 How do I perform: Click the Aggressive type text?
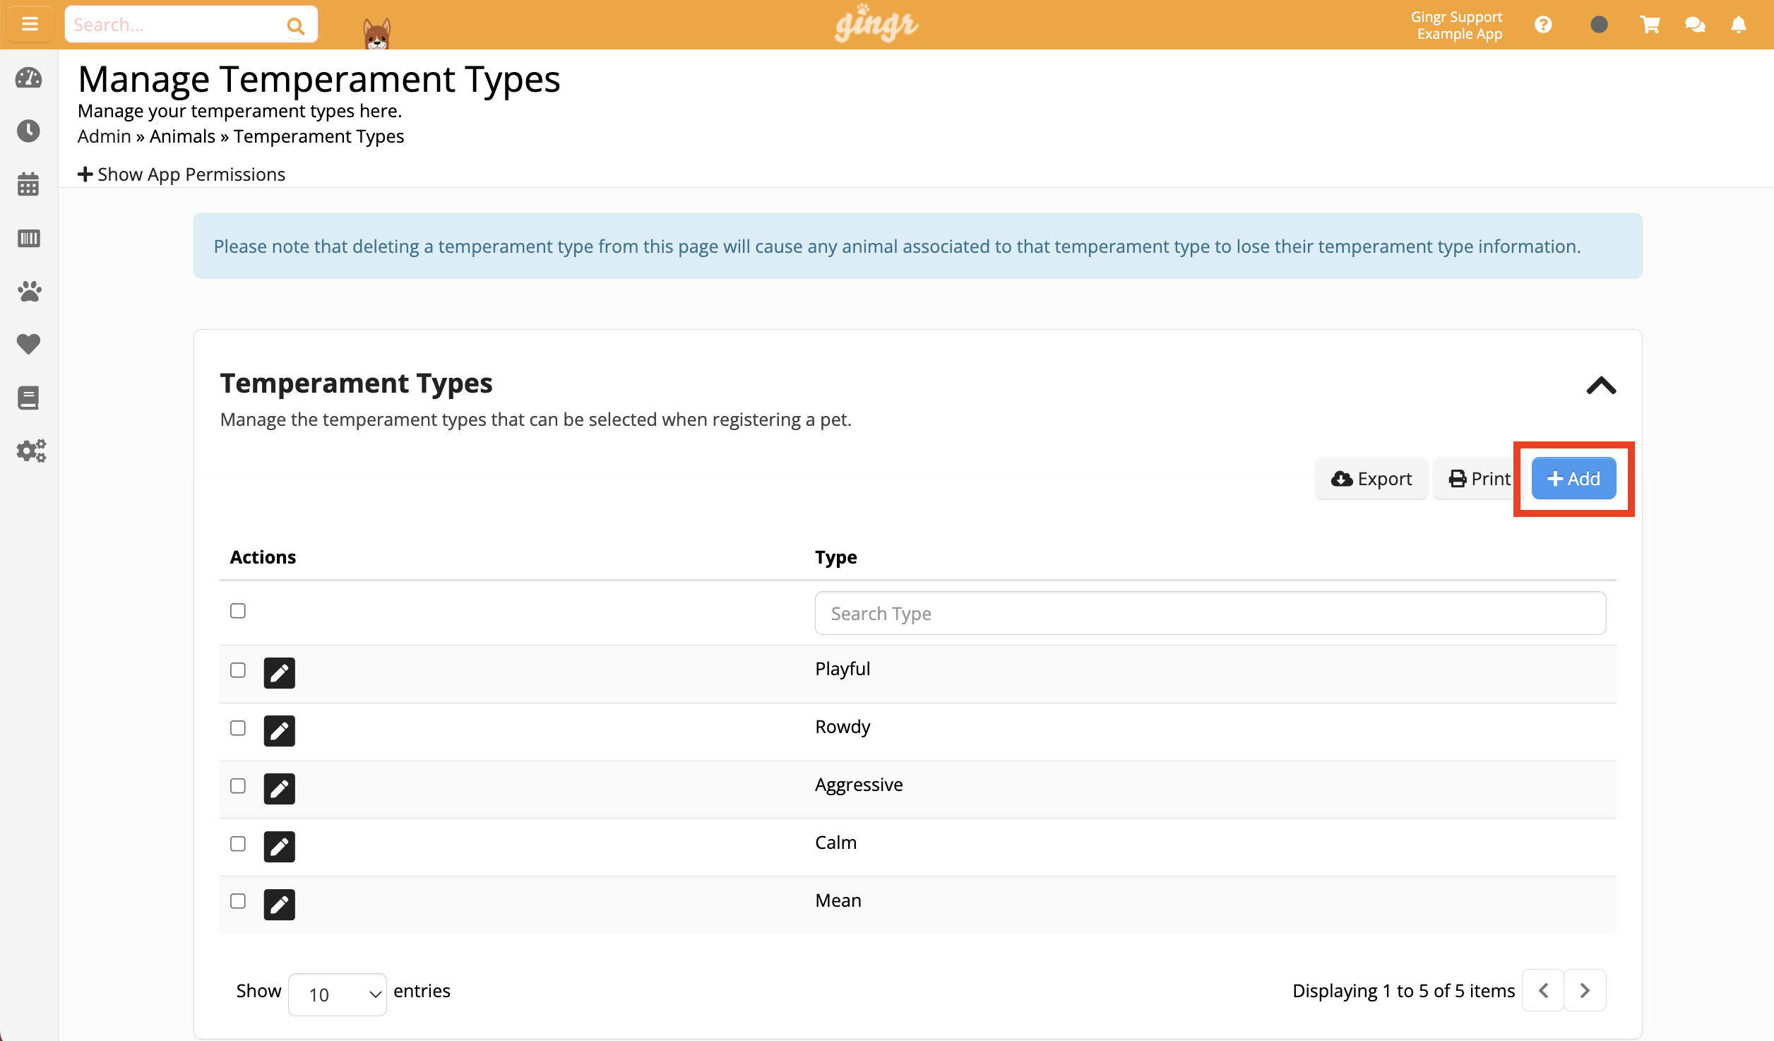point(859,785)
